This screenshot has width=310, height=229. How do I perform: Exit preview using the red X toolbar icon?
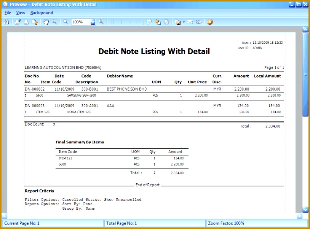coord(209,22)
